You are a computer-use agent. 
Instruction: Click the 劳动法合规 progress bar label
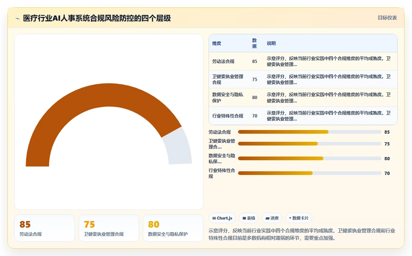click(x=220, y=132)
